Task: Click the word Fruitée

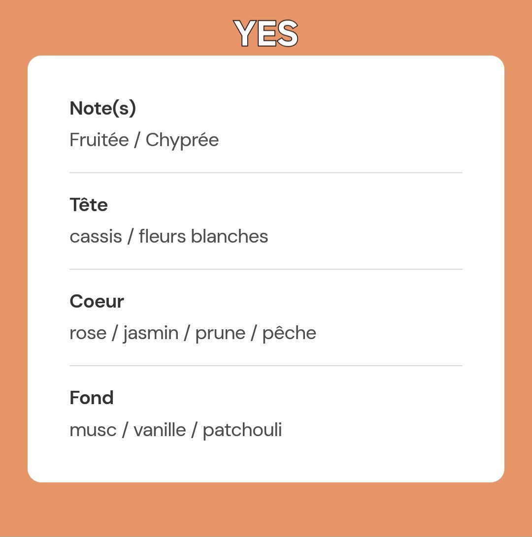Action: coord(99,140)
